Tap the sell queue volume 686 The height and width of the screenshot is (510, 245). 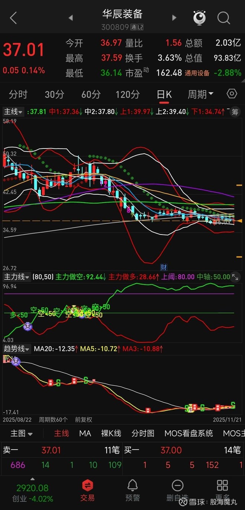[18, 465]
